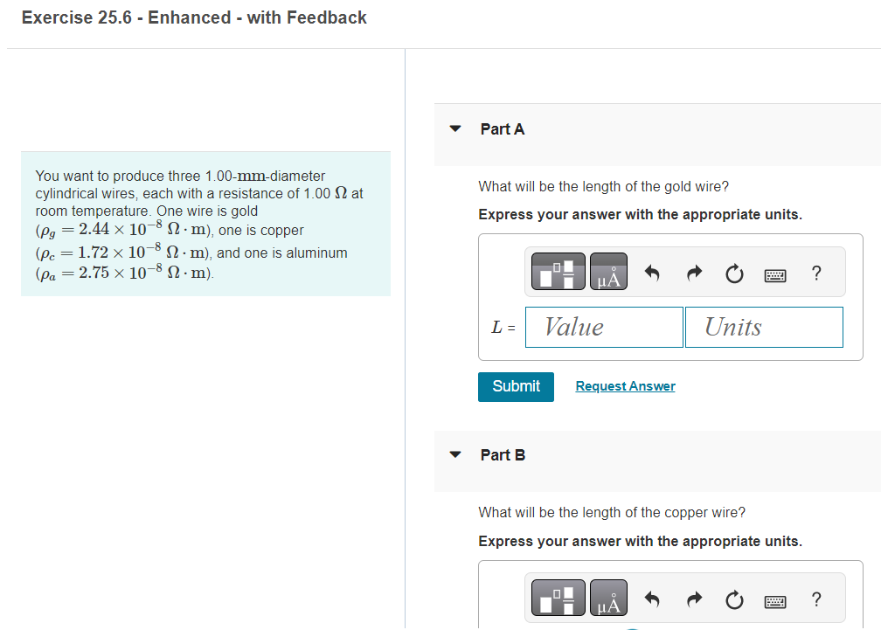881x630 pixels.
Task: Reset the Part A answer field
Action: coord(734,273)
